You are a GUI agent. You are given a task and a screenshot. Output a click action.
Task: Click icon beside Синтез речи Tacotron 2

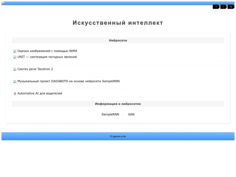click(15, 69)
